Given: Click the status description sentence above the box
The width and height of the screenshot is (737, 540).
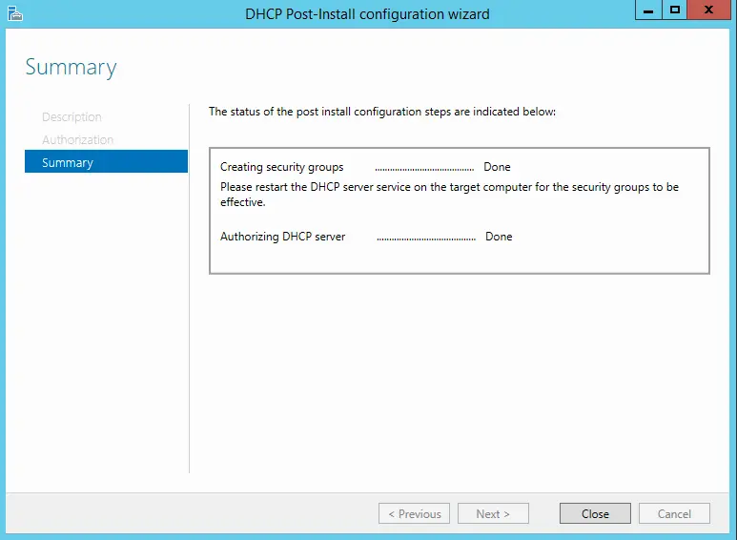Looking at the screenshot, I should 381,112.
